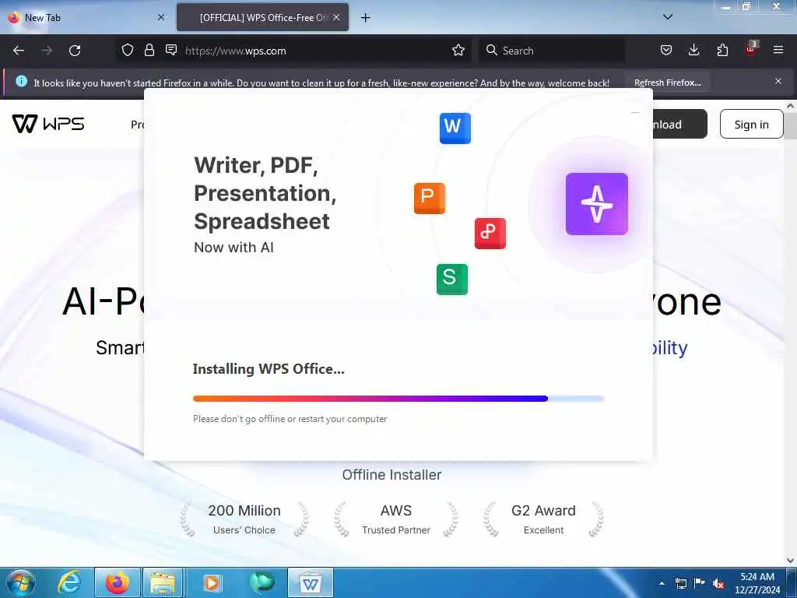Open the permissions icon in the address bar
Image resolution: width=797 pixels, height=598 pixels.
pyautogui.click(x=171, y=50)
